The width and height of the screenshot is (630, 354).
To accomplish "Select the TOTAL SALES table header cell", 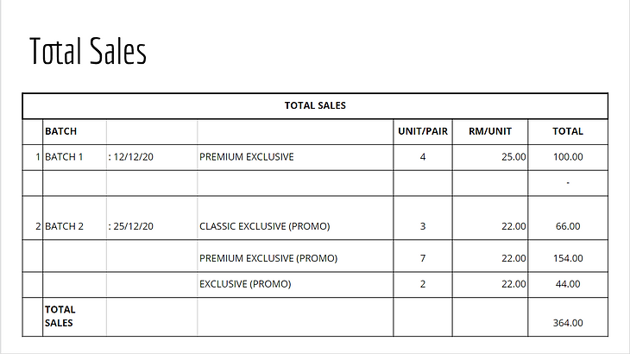I will 315,105.
